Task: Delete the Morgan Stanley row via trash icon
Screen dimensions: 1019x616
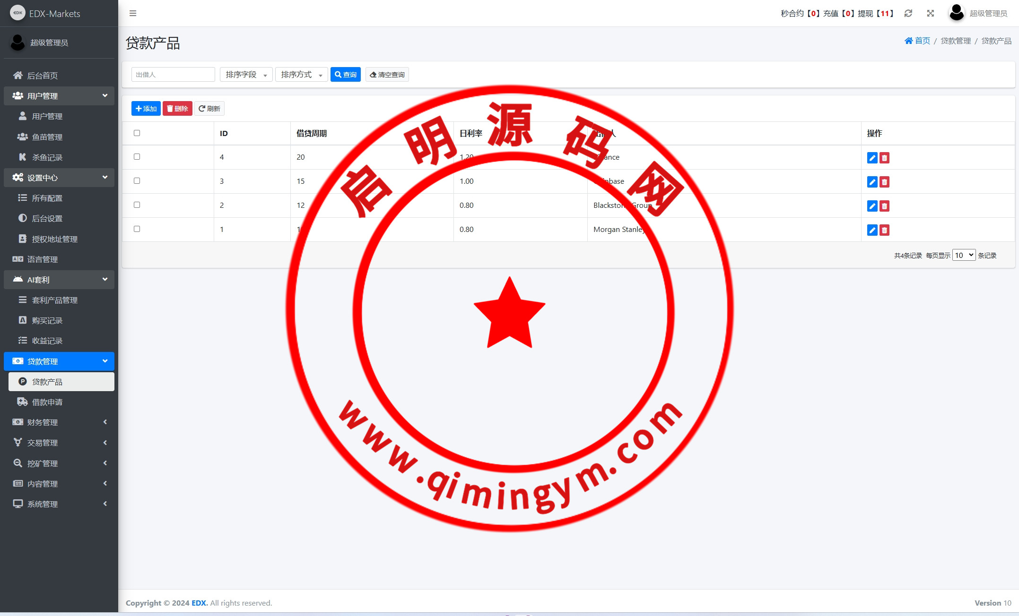Action: (x=884, y=230)
